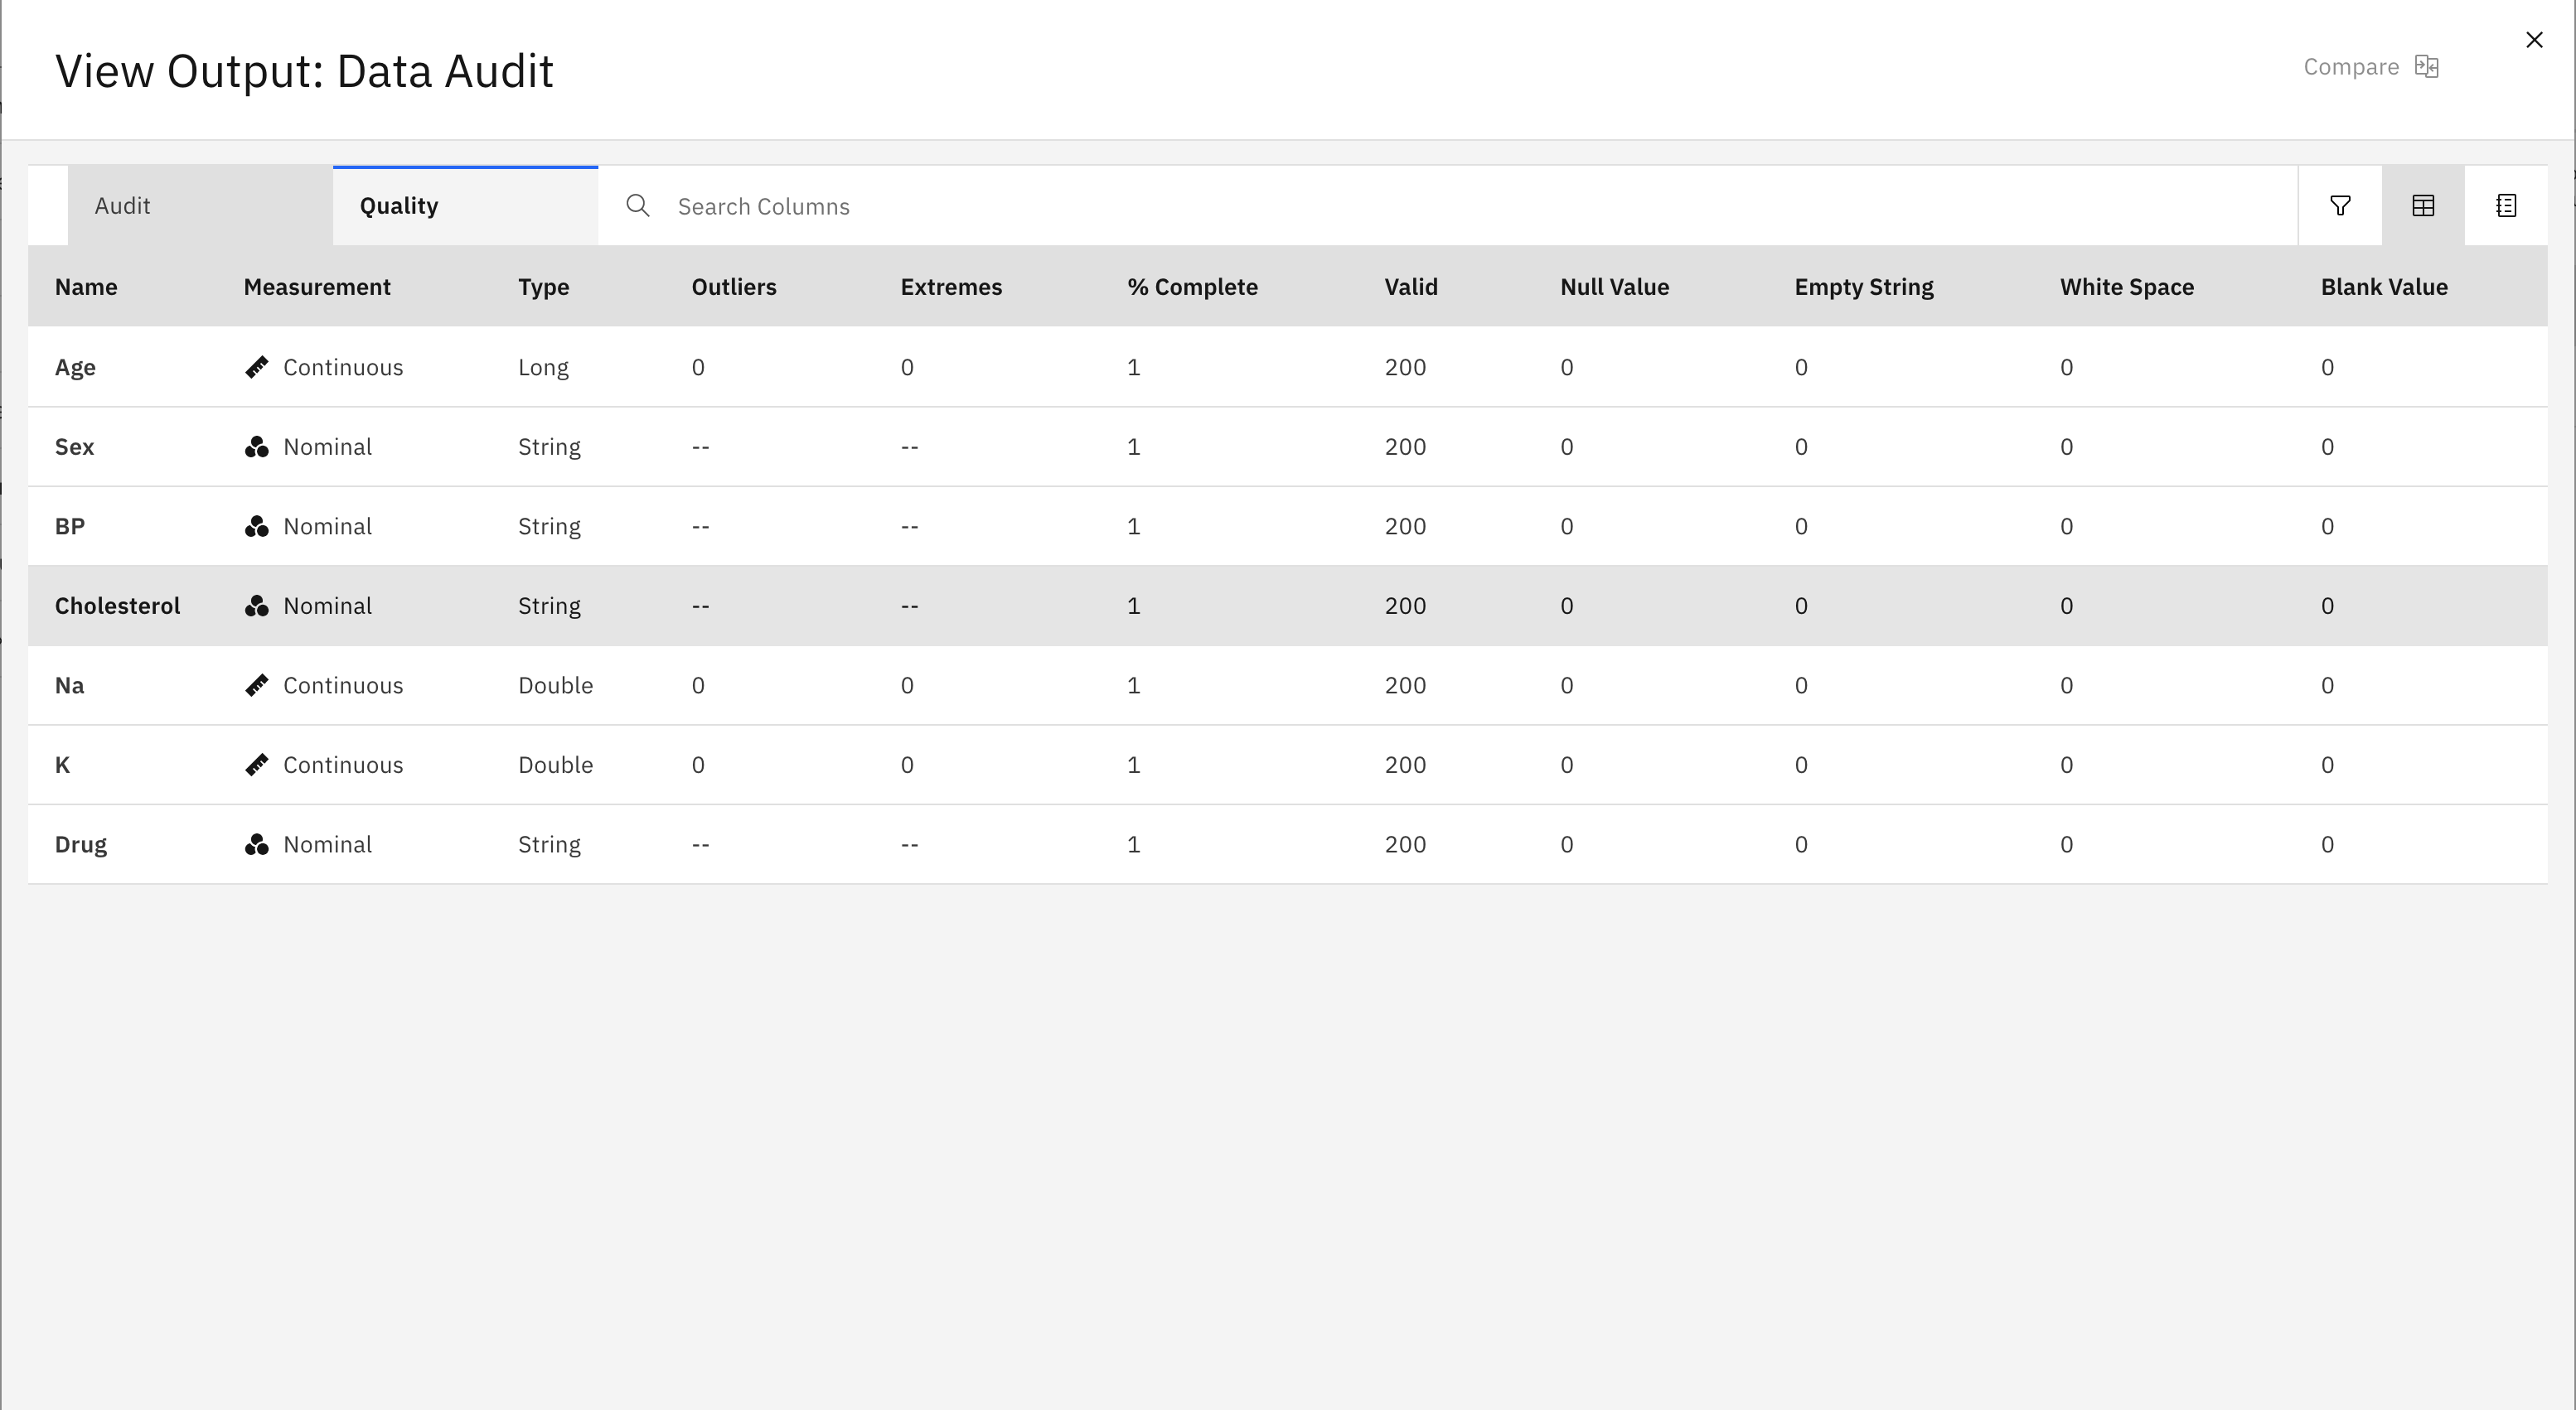This screenshot has height=1410, width=2576.
Task: Click the filter funnel icon
Action: click(2340, 205)
